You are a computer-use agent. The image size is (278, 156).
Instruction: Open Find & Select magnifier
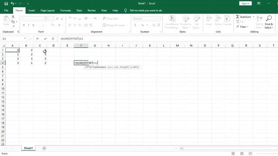pyautogui.click(x=269, y=18)
